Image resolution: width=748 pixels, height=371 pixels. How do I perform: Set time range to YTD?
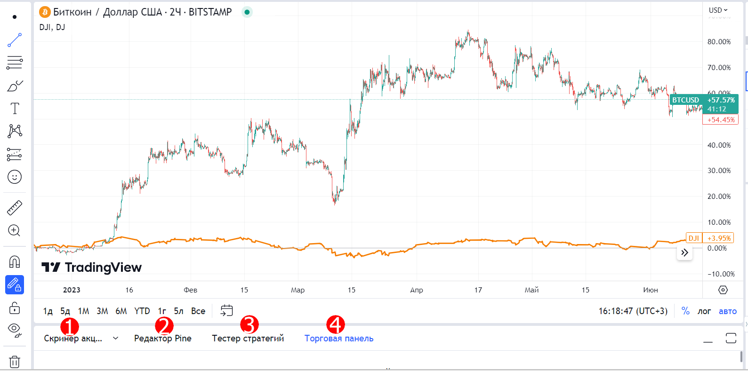[142, 311]
